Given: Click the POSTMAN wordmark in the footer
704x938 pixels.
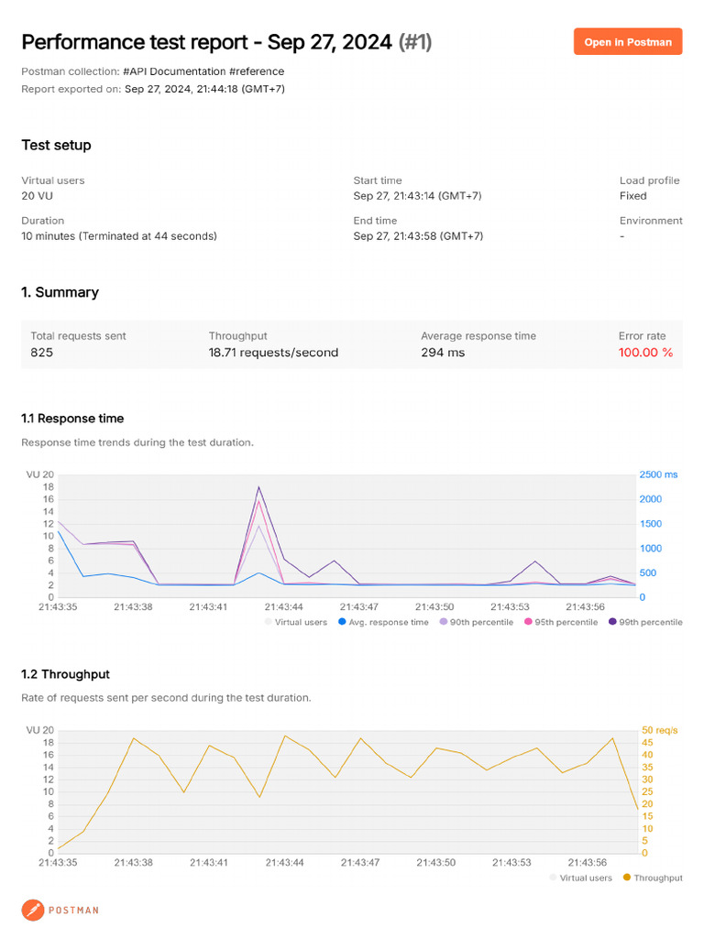Looking at the screenshot, I should click(75, 911).
